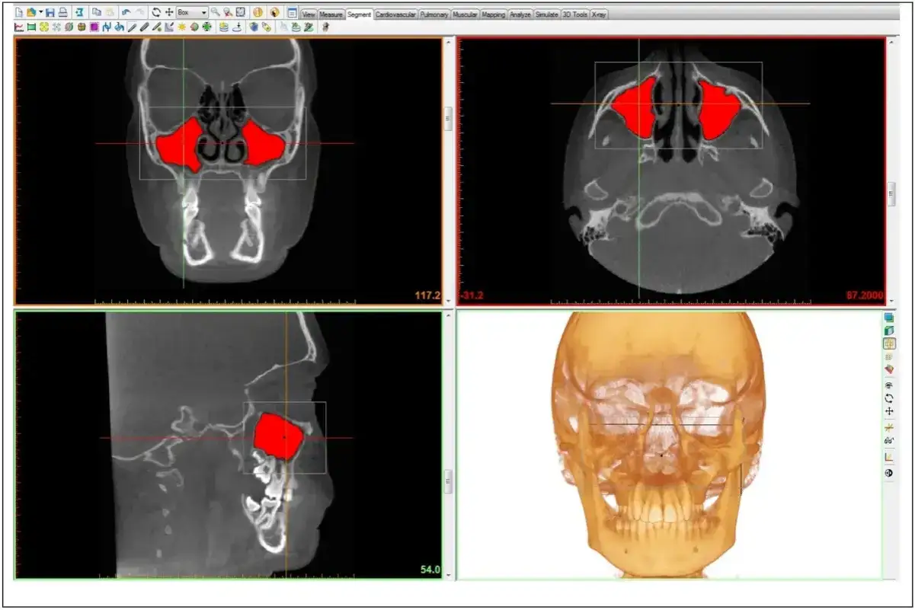Click the sagittal view slice slider handle
Screen dimensions: 915x610
tap(449, 483)
